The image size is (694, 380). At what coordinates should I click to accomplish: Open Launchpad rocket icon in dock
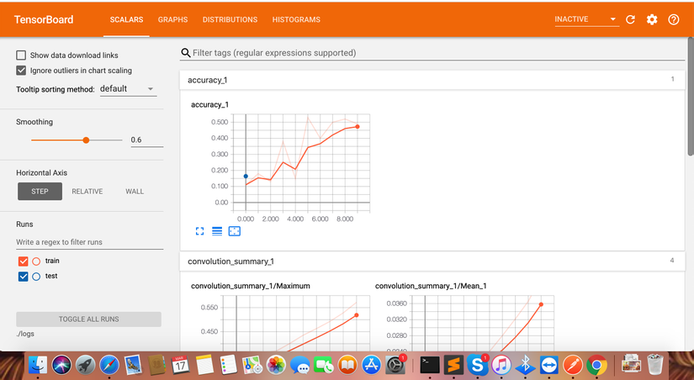point(86,366)
